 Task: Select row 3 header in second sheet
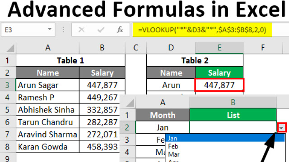(127, 140)
